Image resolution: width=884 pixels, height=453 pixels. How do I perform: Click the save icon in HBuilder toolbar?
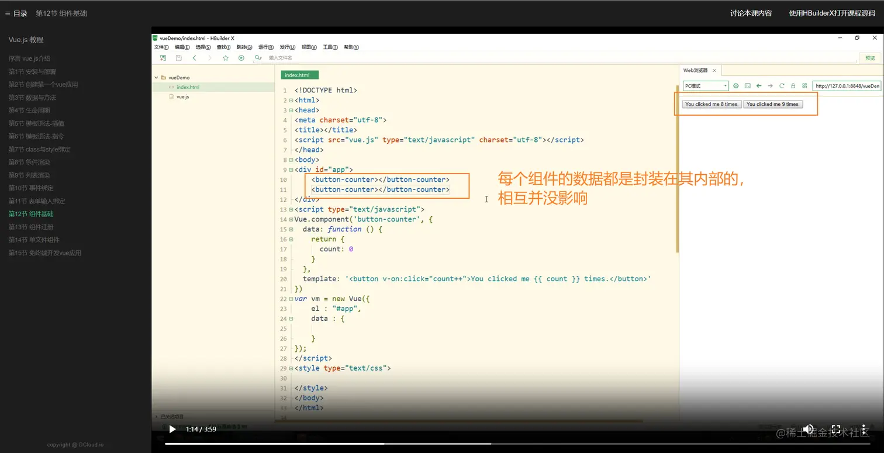[179, 58]
